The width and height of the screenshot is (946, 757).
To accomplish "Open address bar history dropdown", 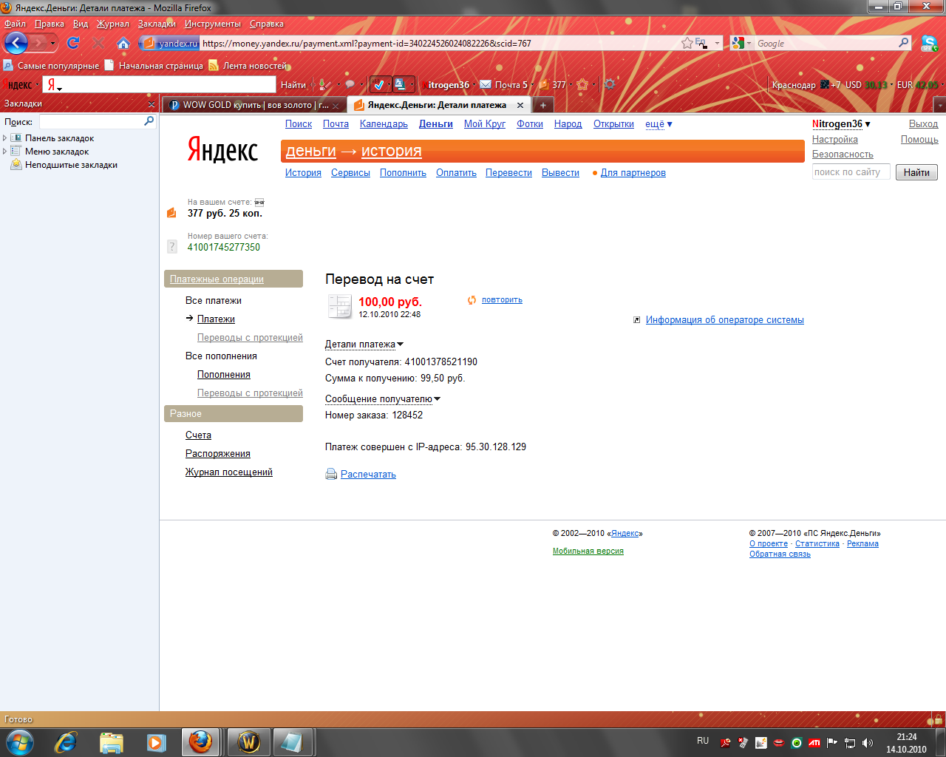I will [717, 43].
